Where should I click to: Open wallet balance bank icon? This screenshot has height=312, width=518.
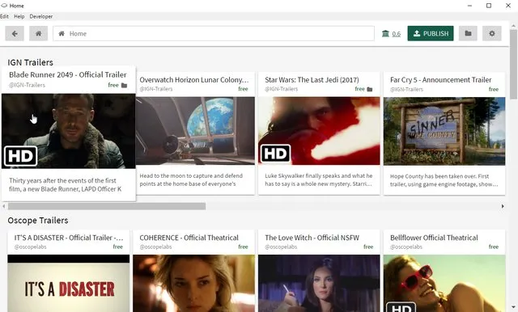(x=385, y=34)
